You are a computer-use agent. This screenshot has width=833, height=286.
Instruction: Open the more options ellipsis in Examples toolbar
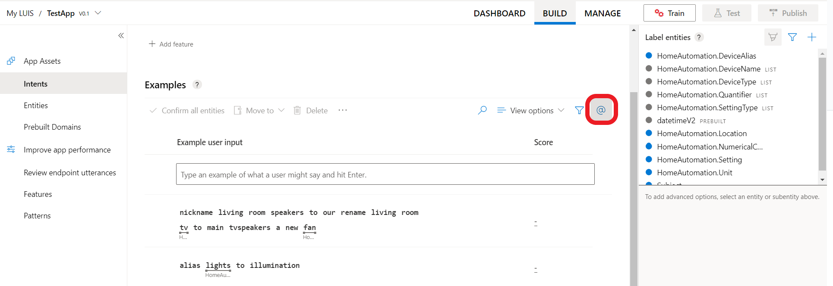pos(343,110)
